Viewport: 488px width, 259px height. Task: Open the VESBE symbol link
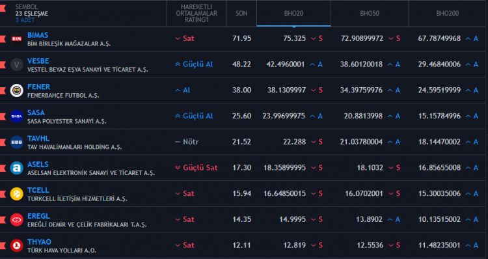coord(38,61)
